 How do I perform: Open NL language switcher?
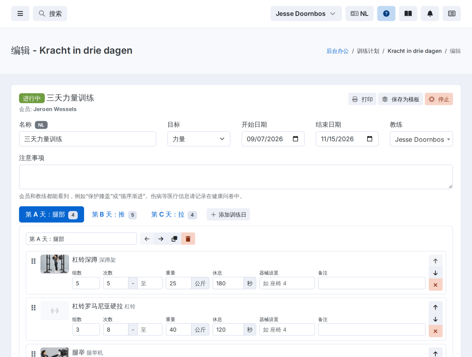pos(359,14)
